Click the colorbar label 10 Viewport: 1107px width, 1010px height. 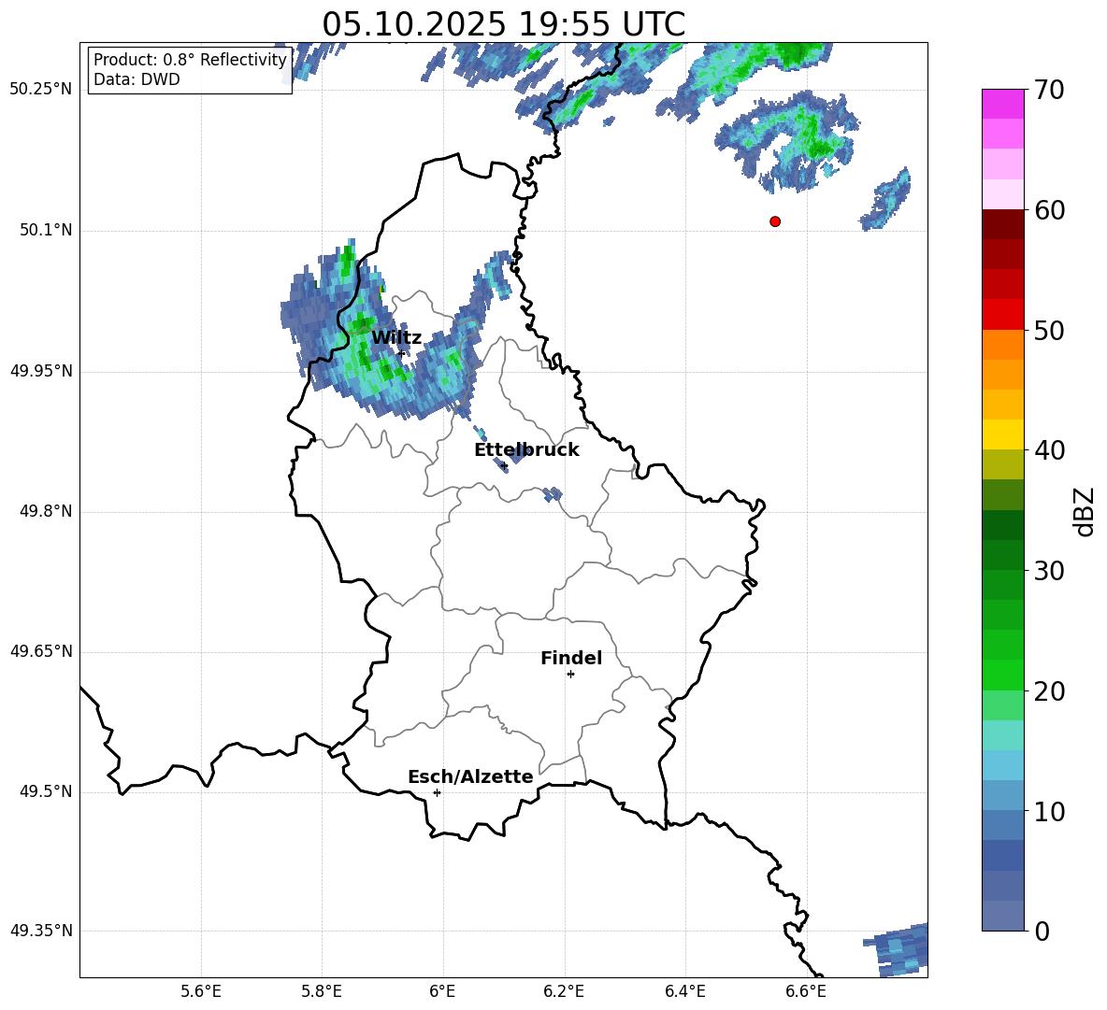(1049, 811)
